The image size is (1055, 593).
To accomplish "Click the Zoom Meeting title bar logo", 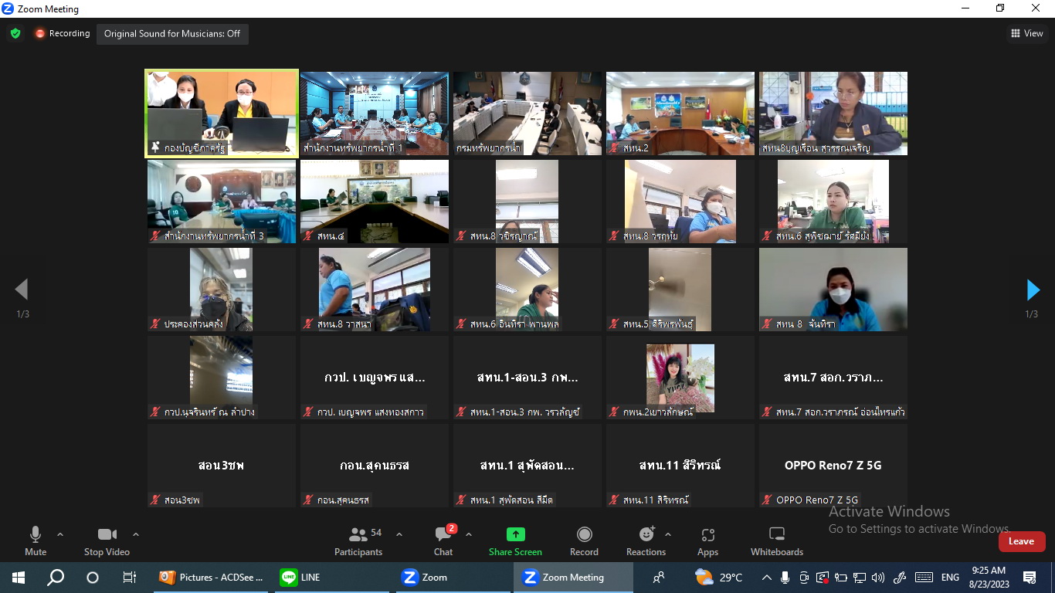I will coord(8,8).
